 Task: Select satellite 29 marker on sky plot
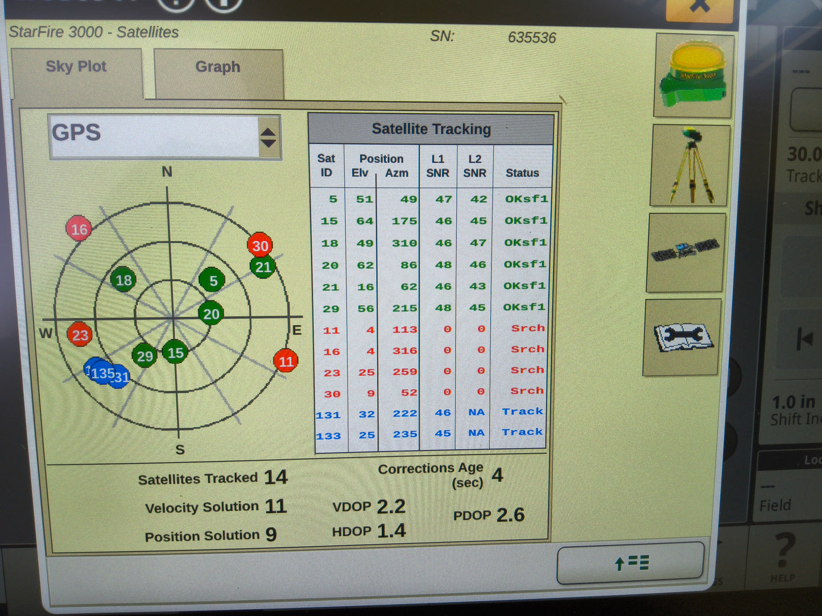[x=144, y=356]
